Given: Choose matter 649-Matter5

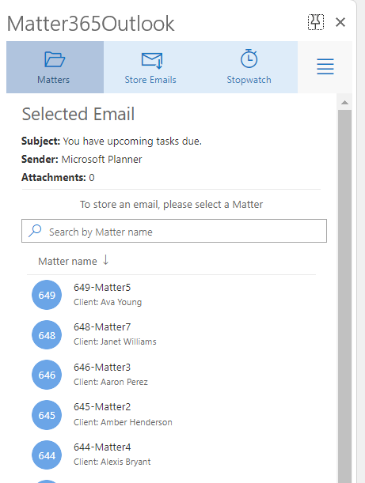Looking at the screenshot, I should pos(102,288).
